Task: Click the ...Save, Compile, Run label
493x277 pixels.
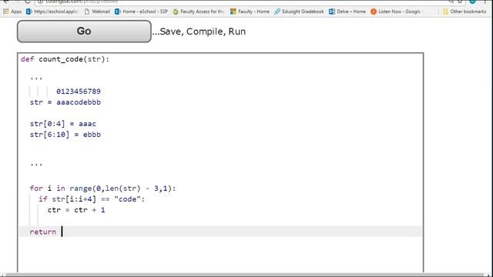Action: pyautogui.click(x=199, y=32)
